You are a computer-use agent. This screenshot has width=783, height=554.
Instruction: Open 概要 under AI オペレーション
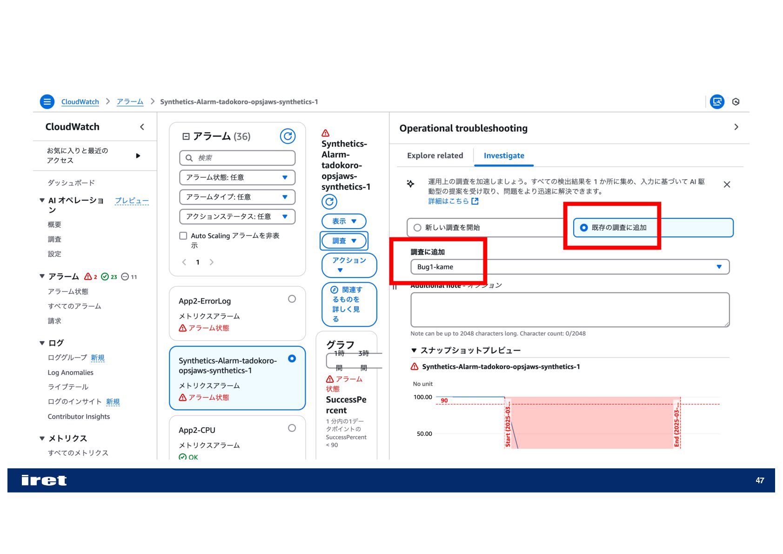(x=54, y=224)
